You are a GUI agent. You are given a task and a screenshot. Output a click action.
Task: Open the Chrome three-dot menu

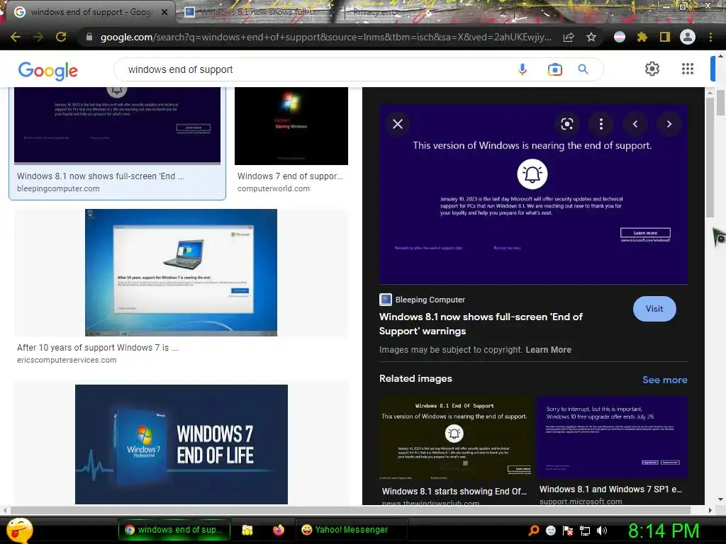coord(710,37)
